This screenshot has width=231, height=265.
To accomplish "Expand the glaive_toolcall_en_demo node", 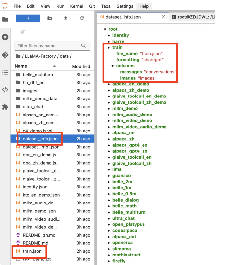I will coord(109,97).
